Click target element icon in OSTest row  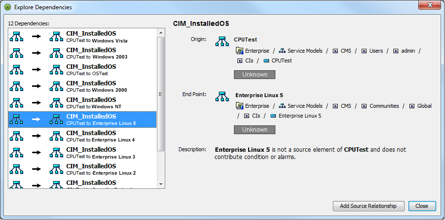[56, 70]
